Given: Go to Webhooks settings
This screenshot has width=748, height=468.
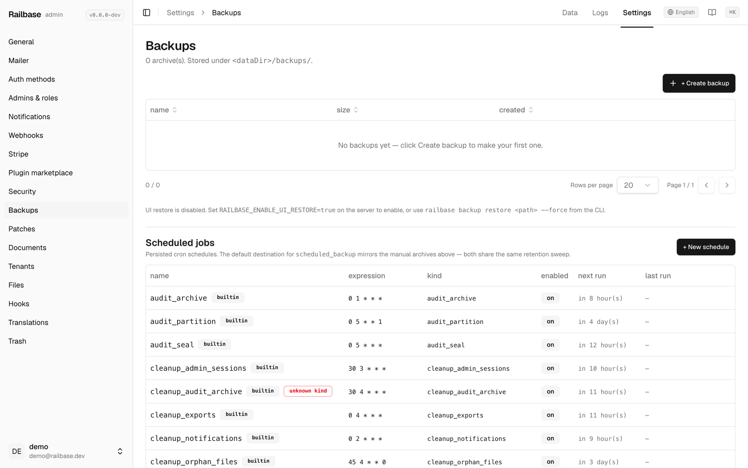Looking at the screenshot, I should pos(66,135).
